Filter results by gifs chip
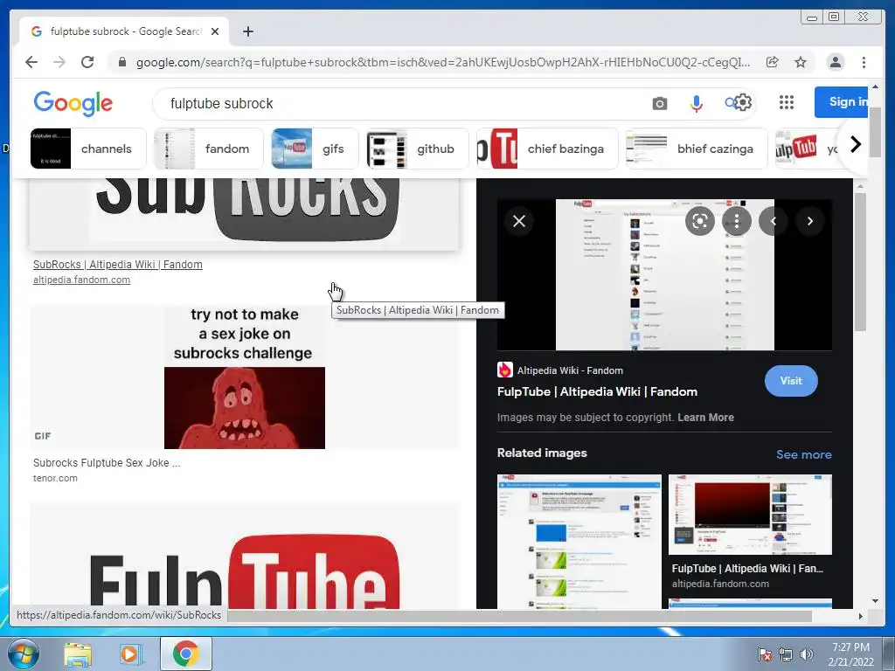Screen dimensions: 895x671 coord(315,149)
